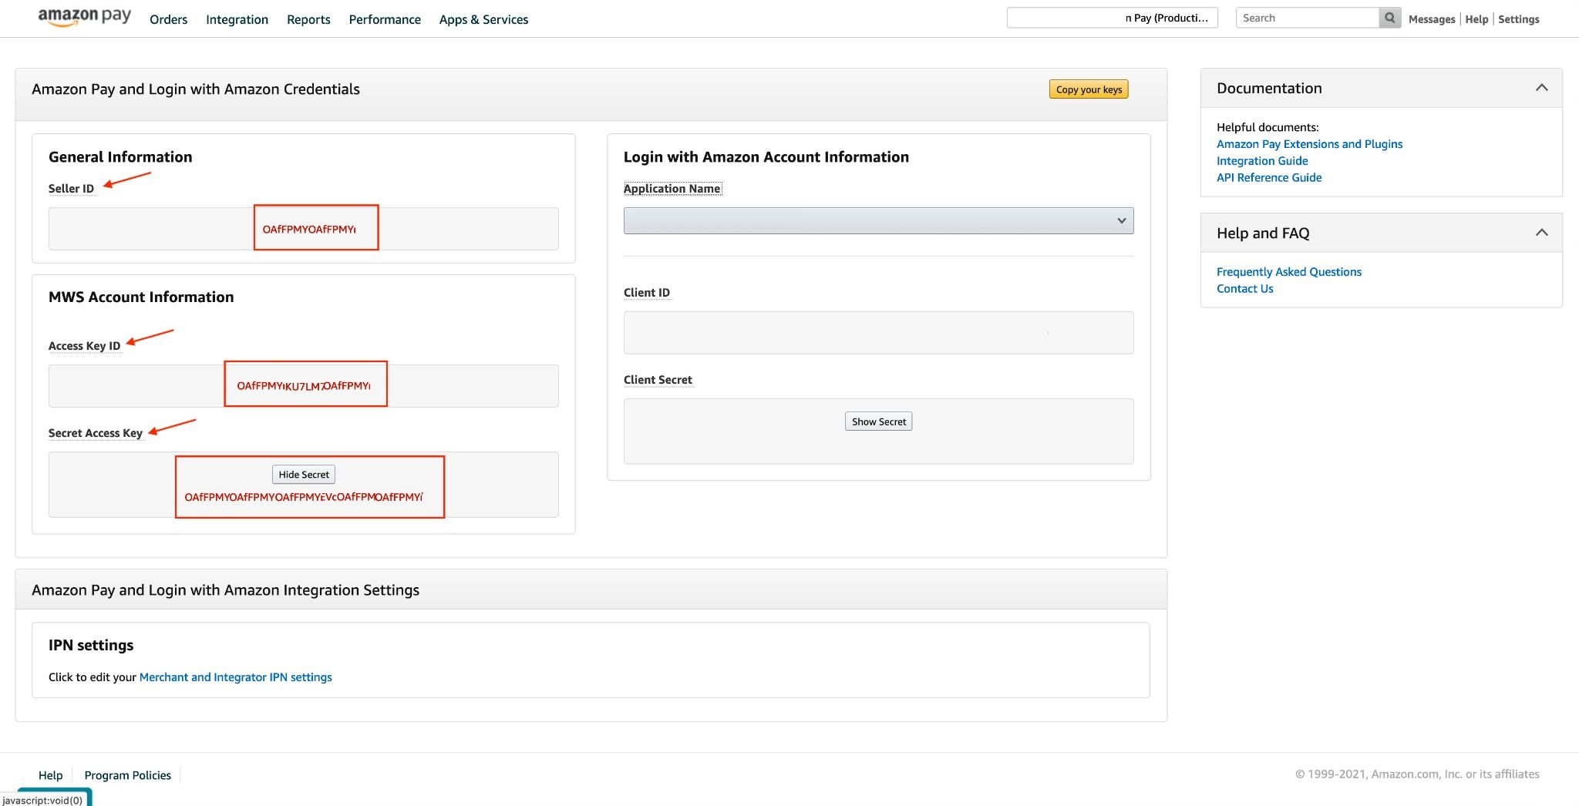Click the IPN settings heading
The width and height of the screenshot is (1579, 806).
pyautogui.click(x=91, y=646)
